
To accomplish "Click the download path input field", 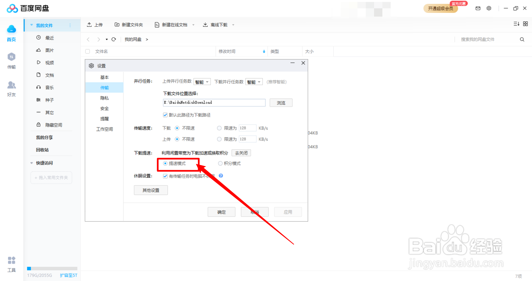I will tap(214, 103).
